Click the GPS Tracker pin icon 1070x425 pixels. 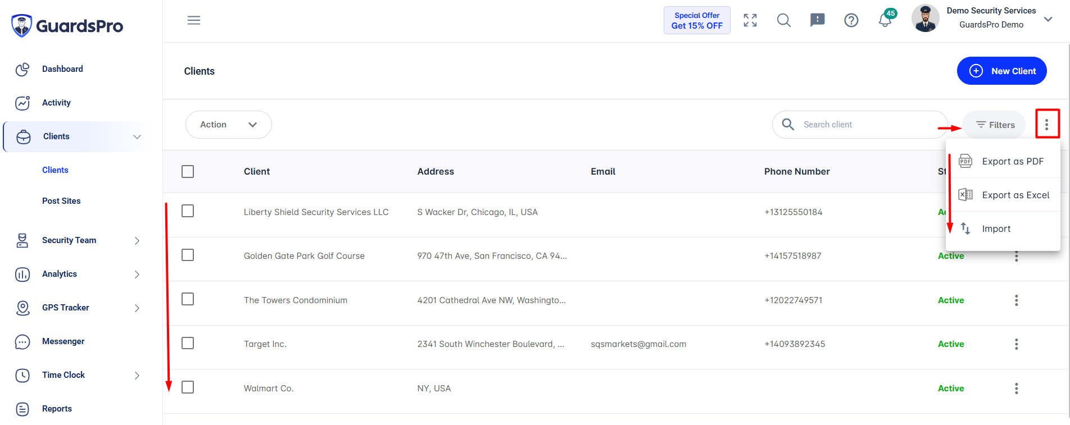click(x=22, y=308)
